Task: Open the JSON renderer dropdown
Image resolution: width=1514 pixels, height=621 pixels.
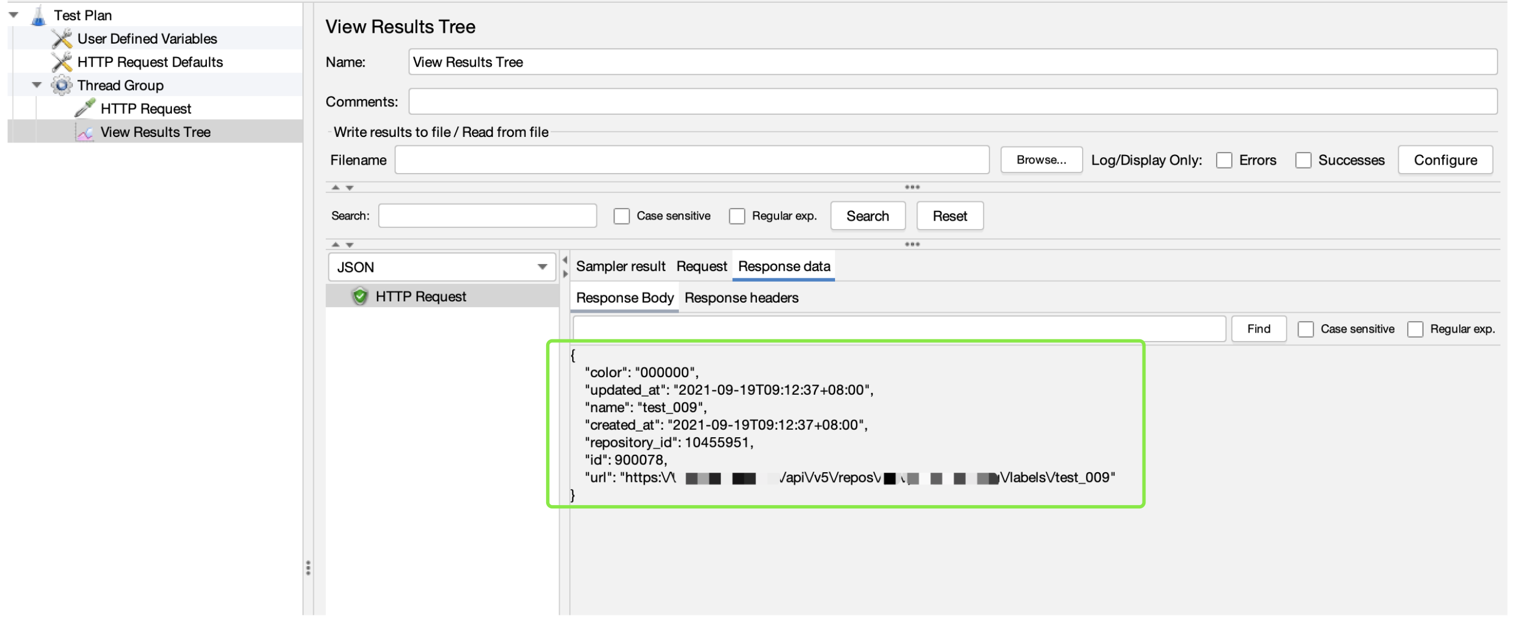Action: (442, 268)
